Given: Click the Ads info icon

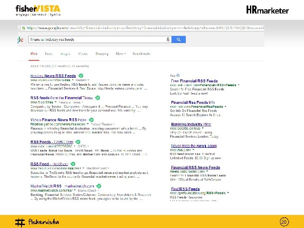Looking at the screenshot, I should 178,76.
